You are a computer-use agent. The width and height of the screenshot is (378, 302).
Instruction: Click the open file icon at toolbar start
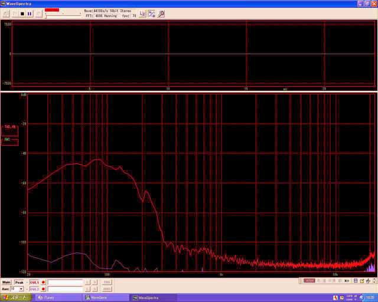(6, 14)
